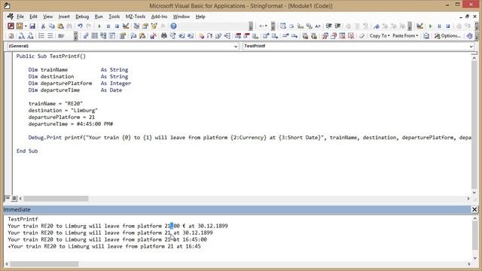Click the blue Help question mark icon
The width and height of the screenshot is (482, 271).
(173, 26)
